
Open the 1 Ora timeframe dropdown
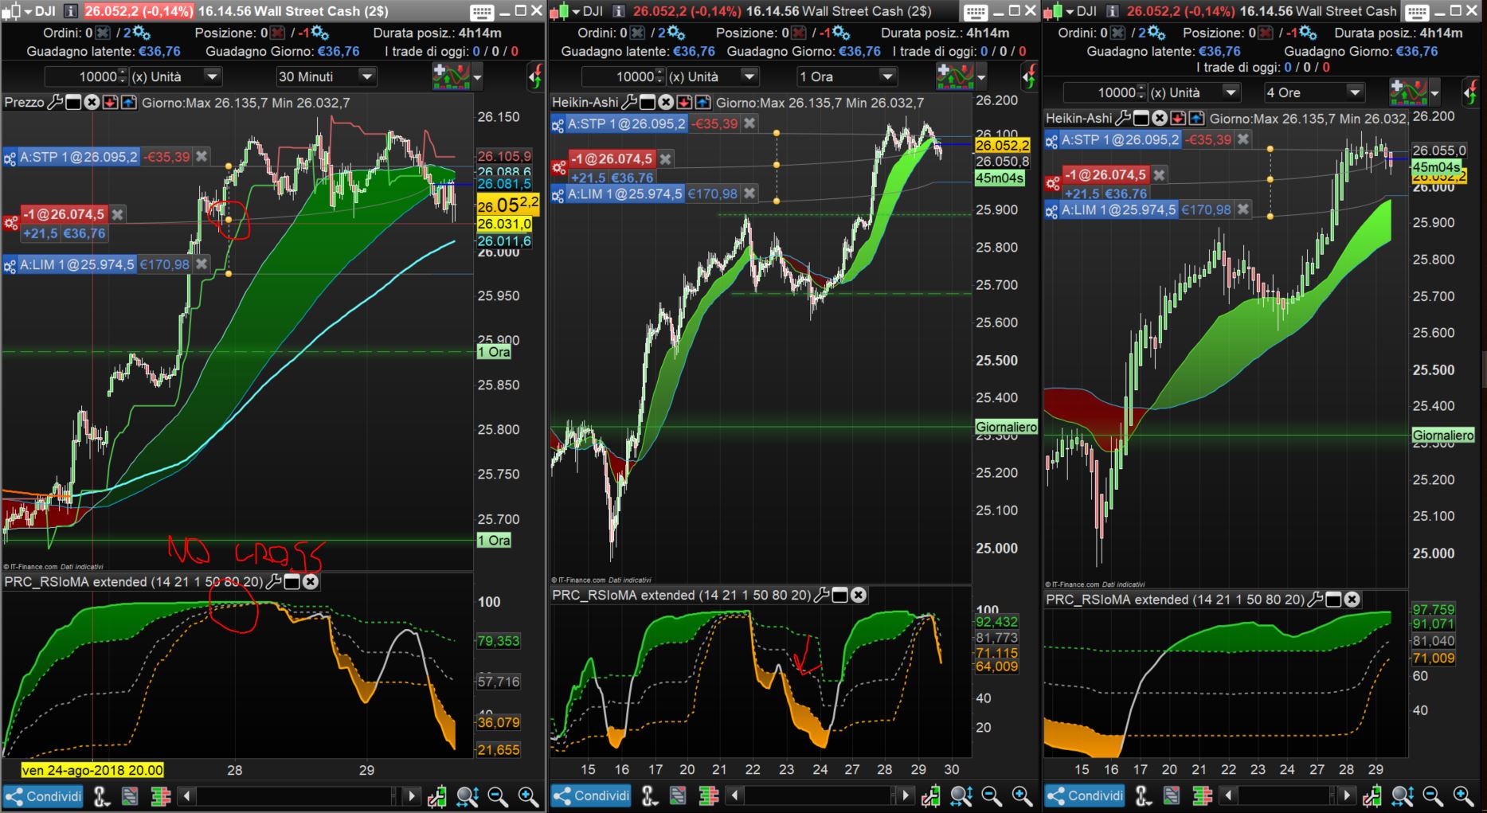click(847, 76)
